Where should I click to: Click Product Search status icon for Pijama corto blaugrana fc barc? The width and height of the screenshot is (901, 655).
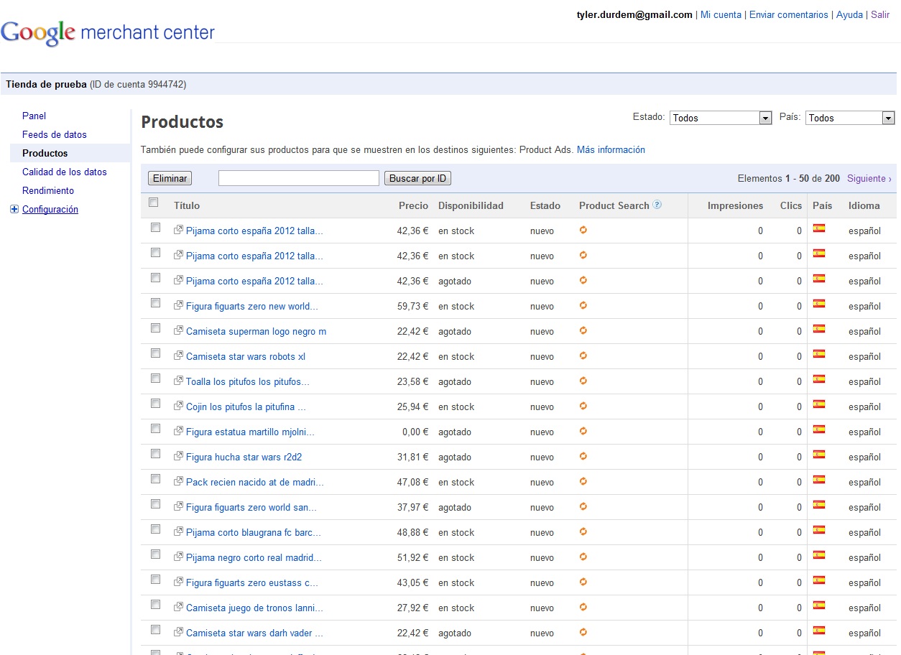[583, 531]
